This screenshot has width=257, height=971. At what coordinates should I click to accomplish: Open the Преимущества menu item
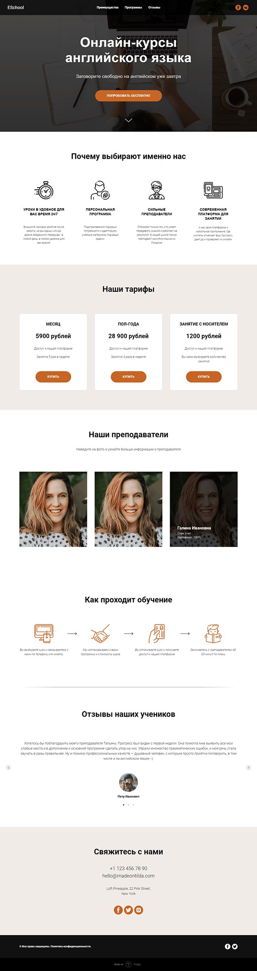tap(108, 7)
